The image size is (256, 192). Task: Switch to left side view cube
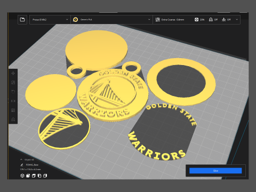click(x=39, y=175)
